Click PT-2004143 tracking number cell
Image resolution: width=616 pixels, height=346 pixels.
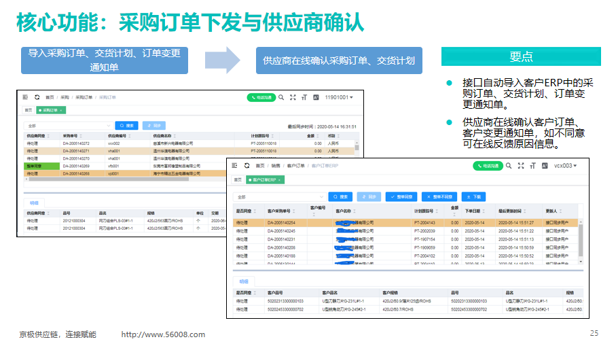point(424,222)
